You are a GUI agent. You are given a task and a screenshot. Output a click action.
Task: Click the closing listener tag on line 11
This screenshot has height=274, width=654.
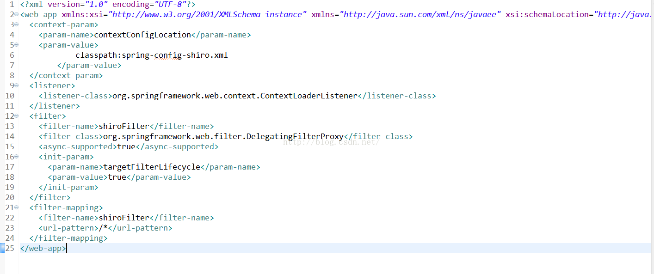pos(55,106)
